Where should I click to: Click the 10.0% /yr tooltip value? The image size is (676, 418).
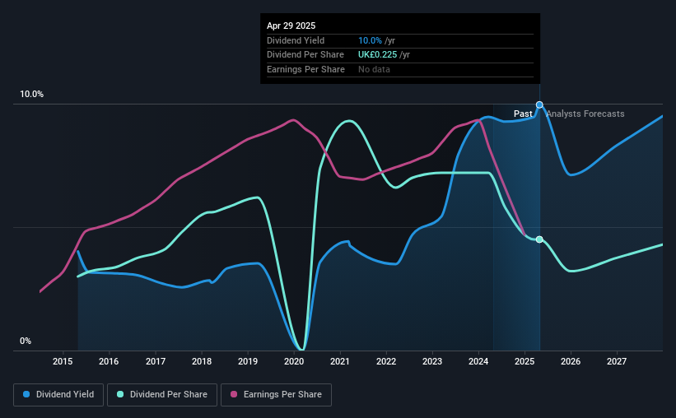pos(376,40)
